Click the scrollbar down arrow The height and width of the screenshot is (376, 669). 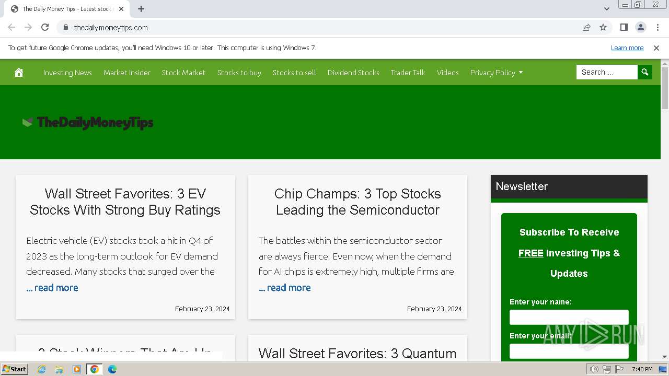pyautogui.click(x=665, y=357)
